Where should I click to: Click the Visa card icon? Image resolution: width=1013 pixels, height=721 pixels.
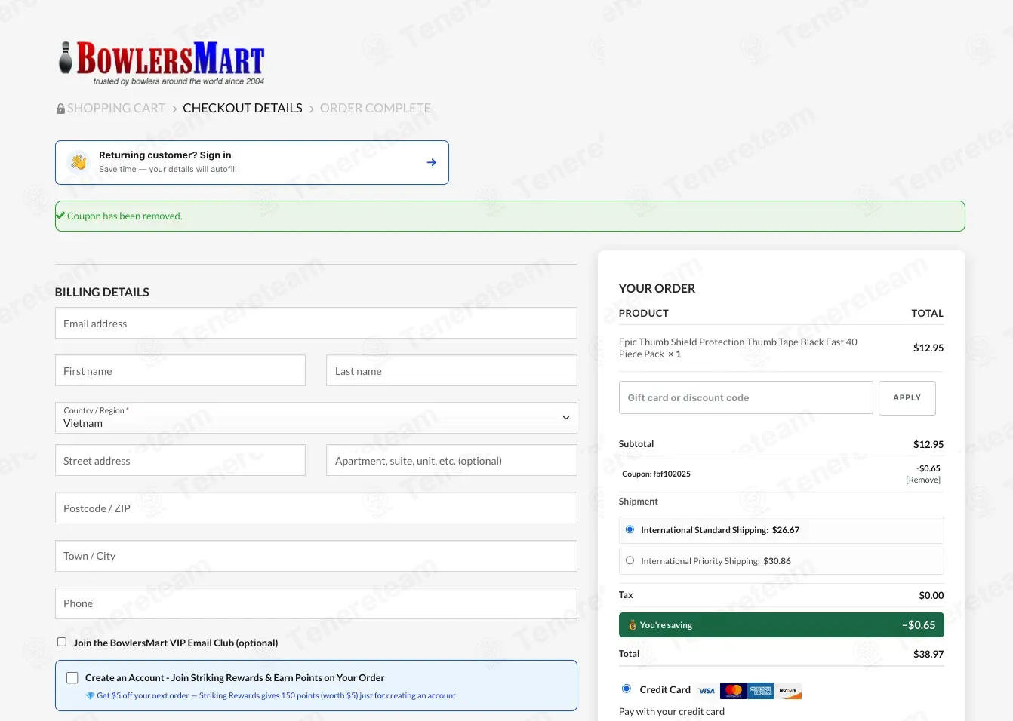click(707, 691)
